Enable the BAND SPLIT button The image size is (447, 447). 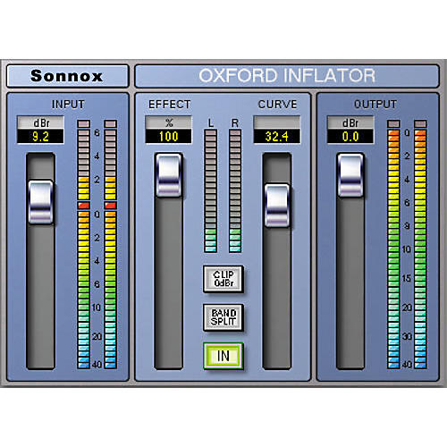[x=223, y=317]
